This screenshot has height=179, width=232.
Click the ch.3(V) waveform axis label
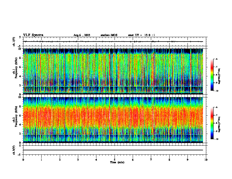pos(14,150)
